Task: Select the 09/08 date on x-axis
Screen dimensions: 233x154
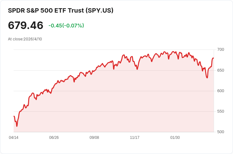Action: click(94, 138)
